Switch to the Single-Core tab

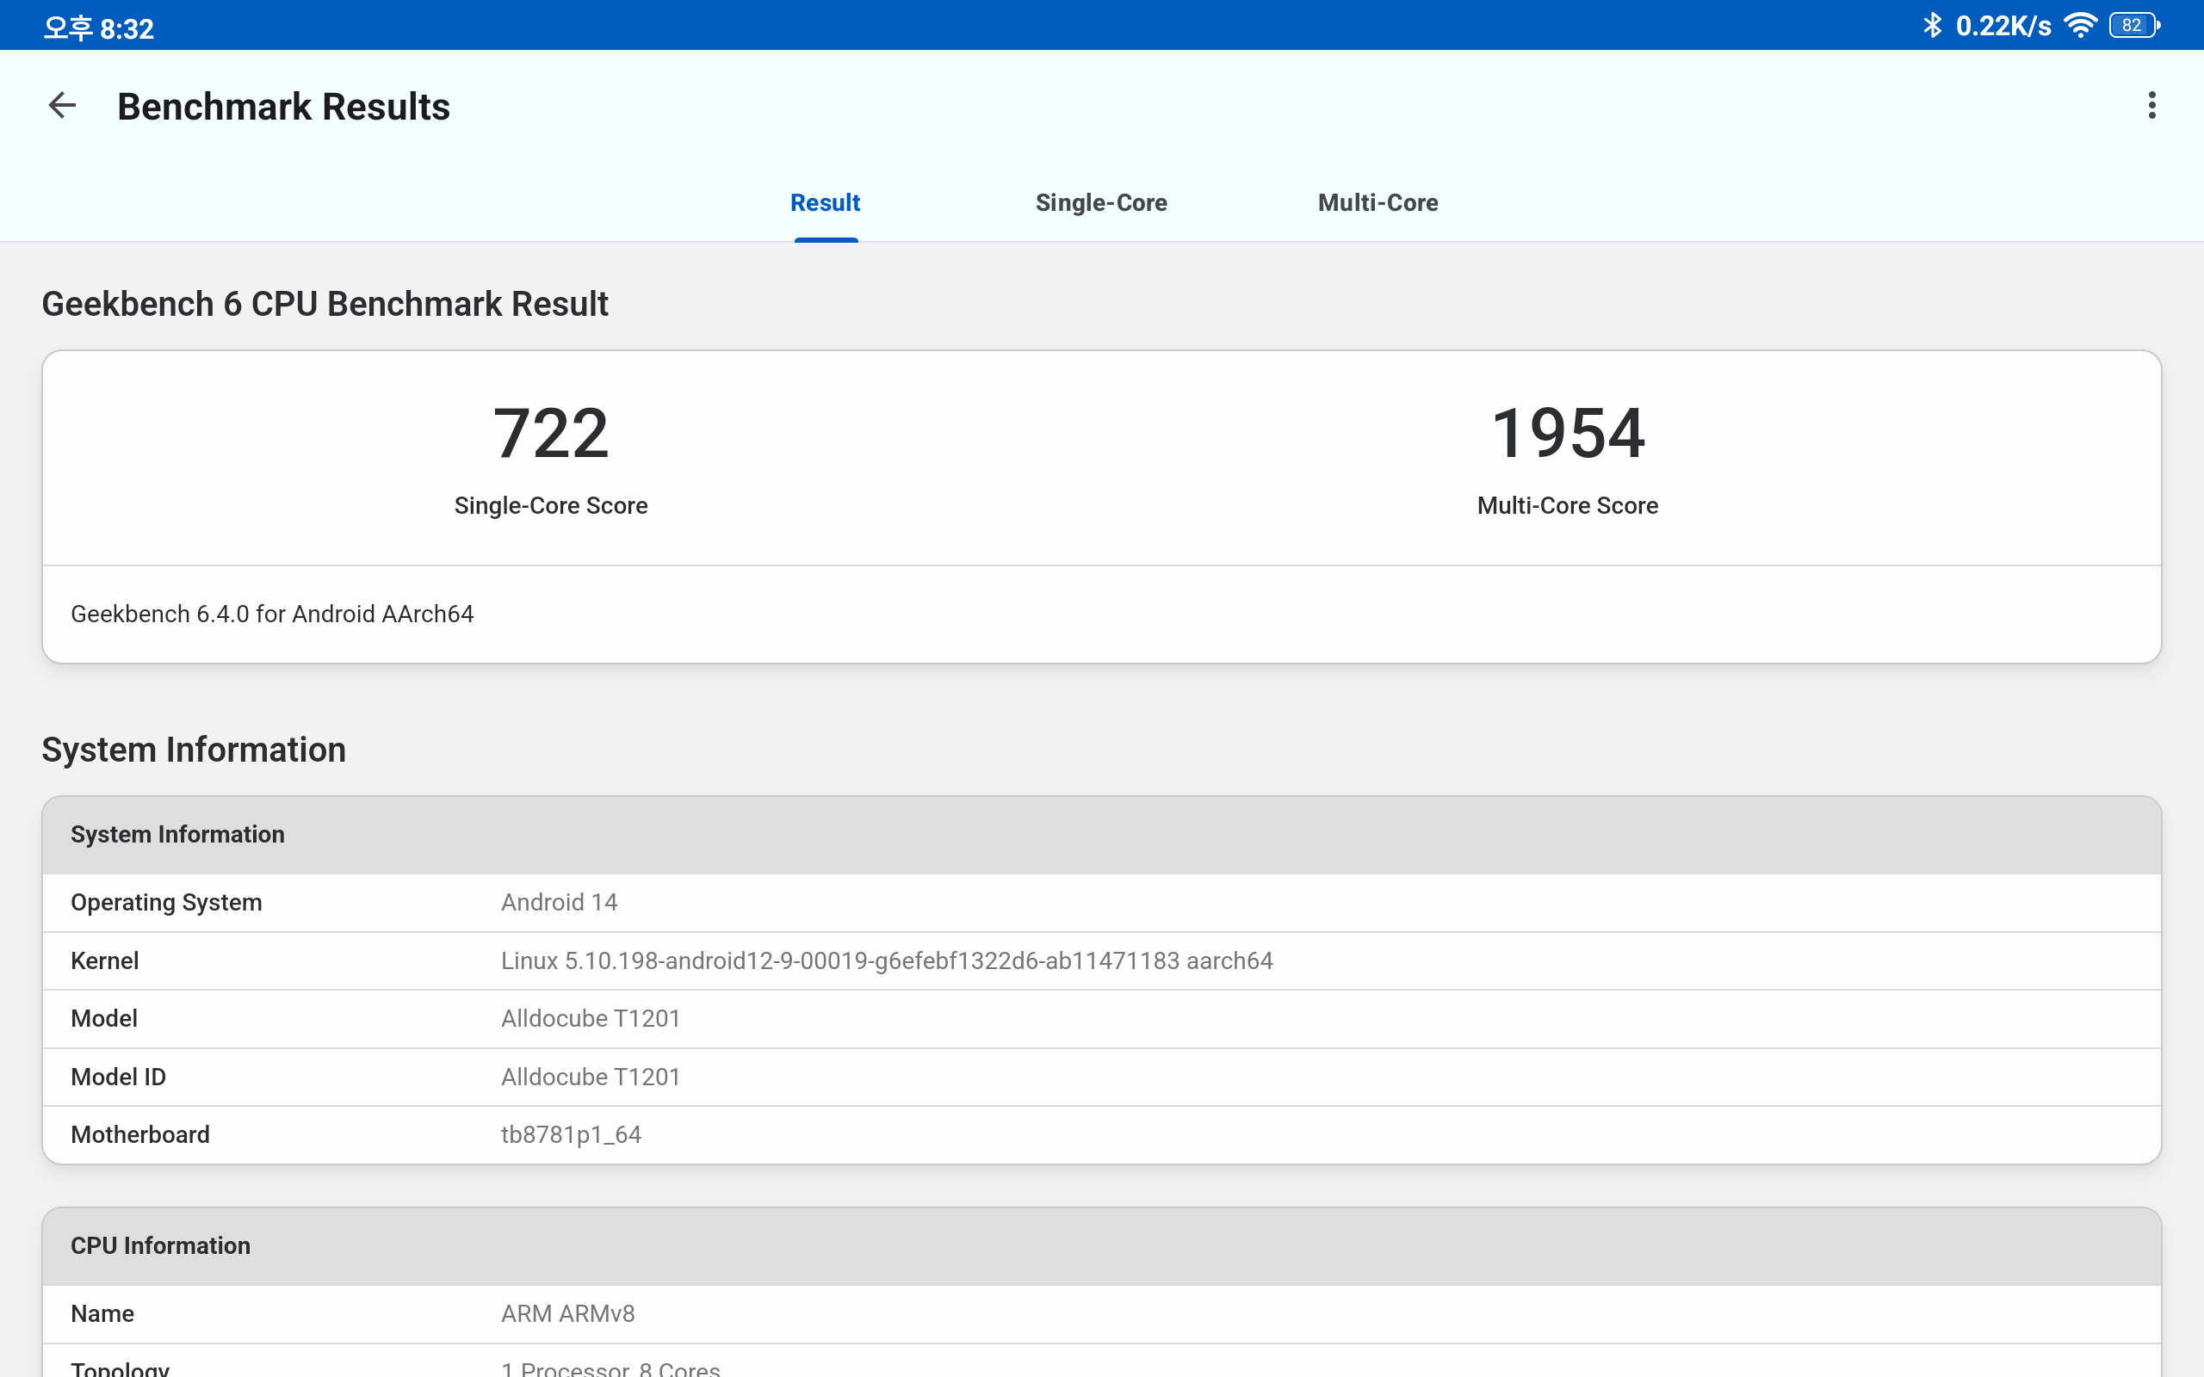click(1101, 202)
